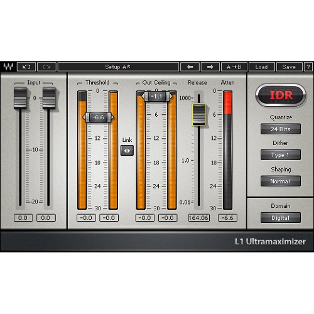Undo the last change
The width and height of the screenshot is (314, 314).
[26, 67]
